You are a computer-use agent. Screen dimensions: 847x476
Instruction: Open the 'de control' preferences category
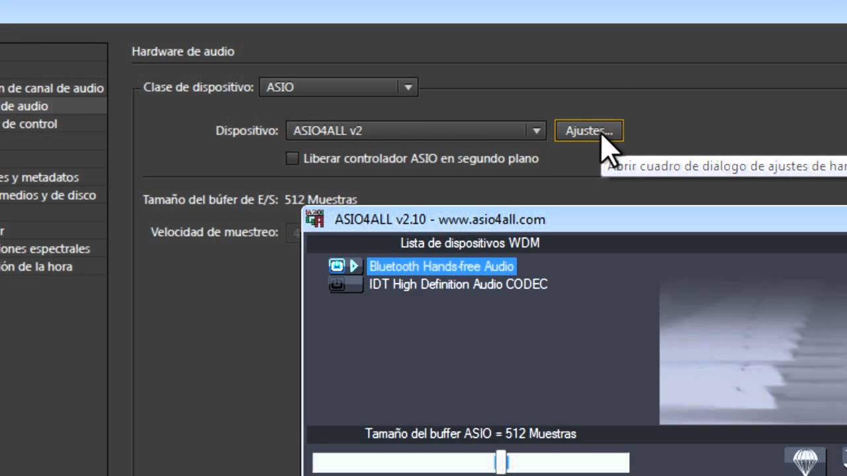28,124
